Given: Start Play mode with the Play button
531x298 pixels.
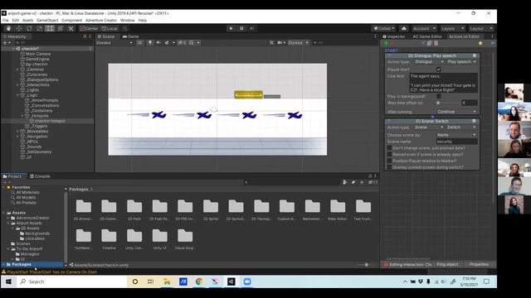Looking at the screenshot, I should point(231,28).
